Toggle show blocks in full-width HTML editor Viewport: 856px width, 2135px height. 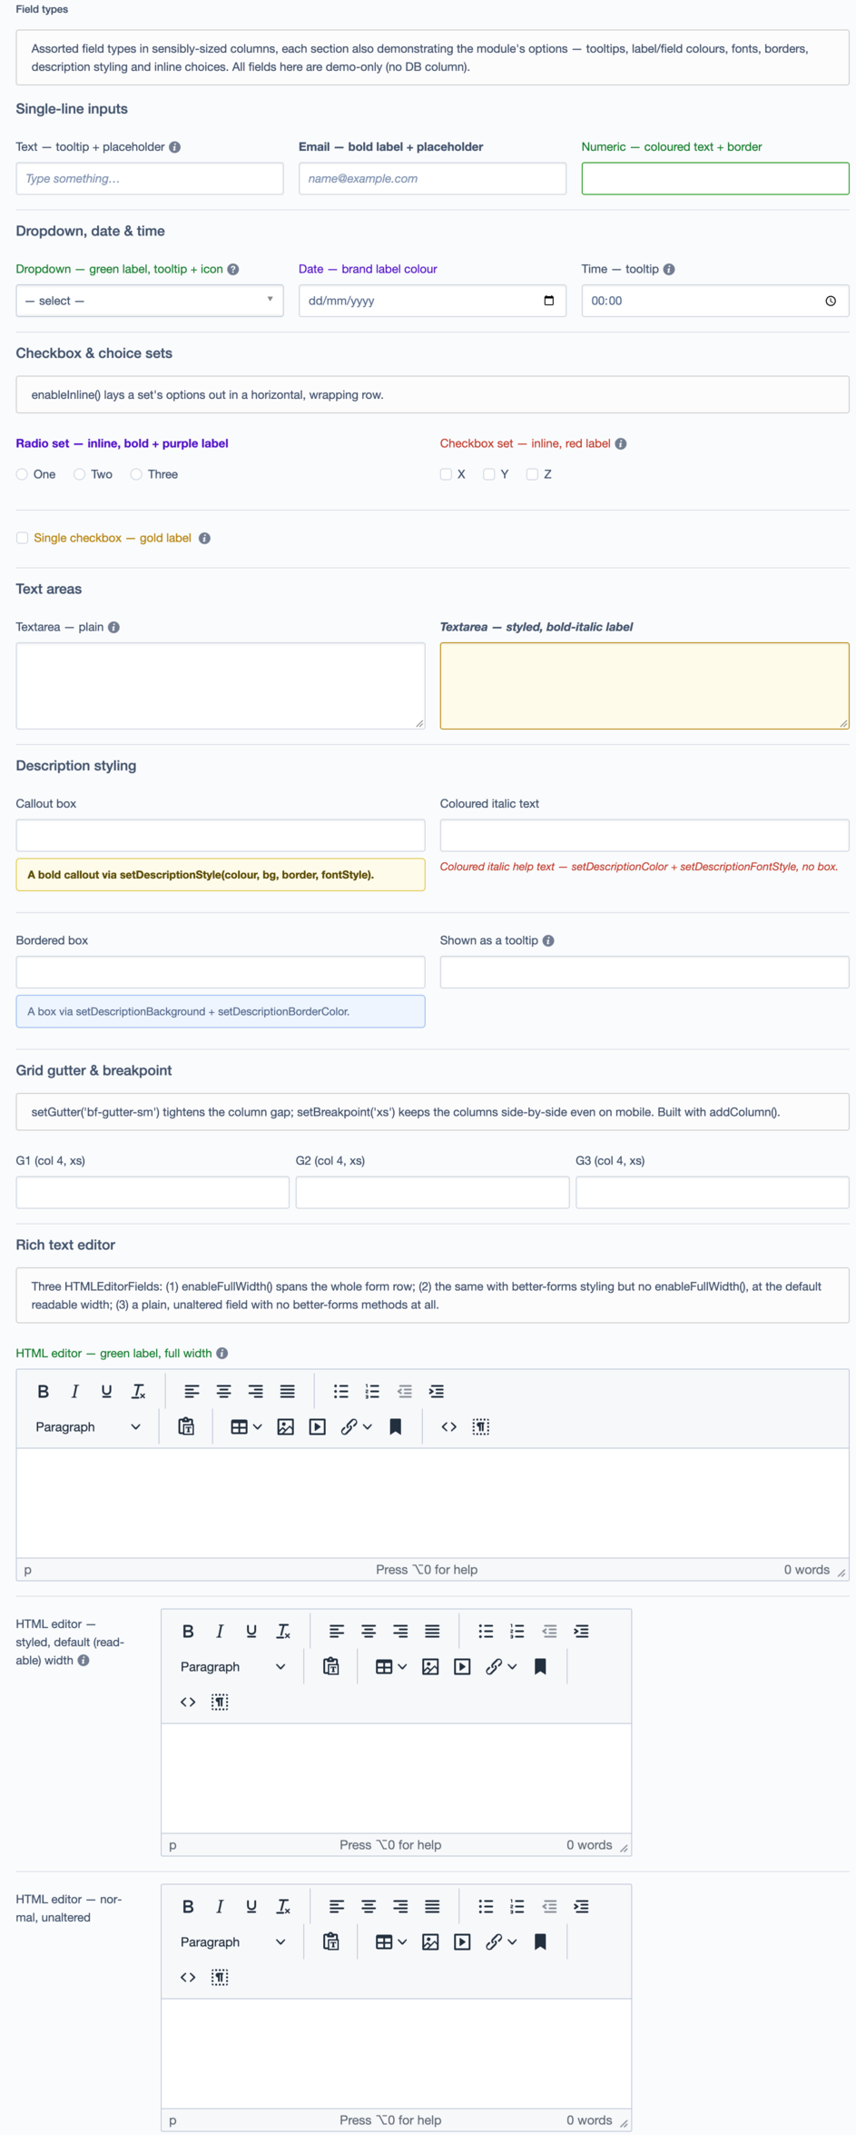480,1426
